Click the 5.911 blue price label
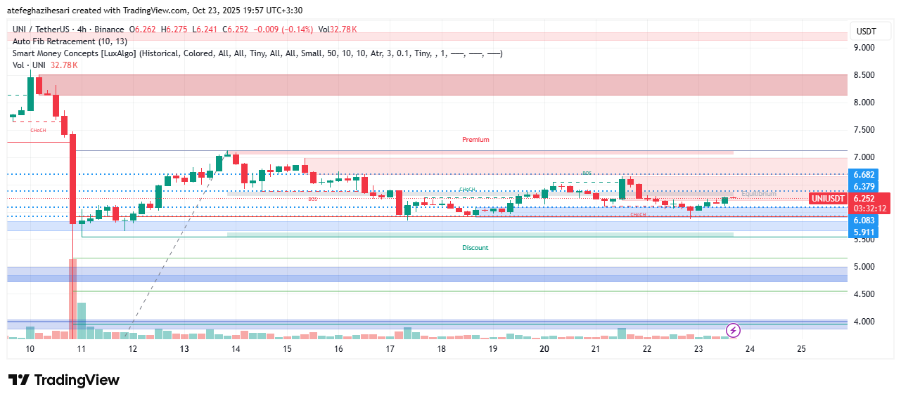Screen dimensions: 901x401 [x=864, y=232]
